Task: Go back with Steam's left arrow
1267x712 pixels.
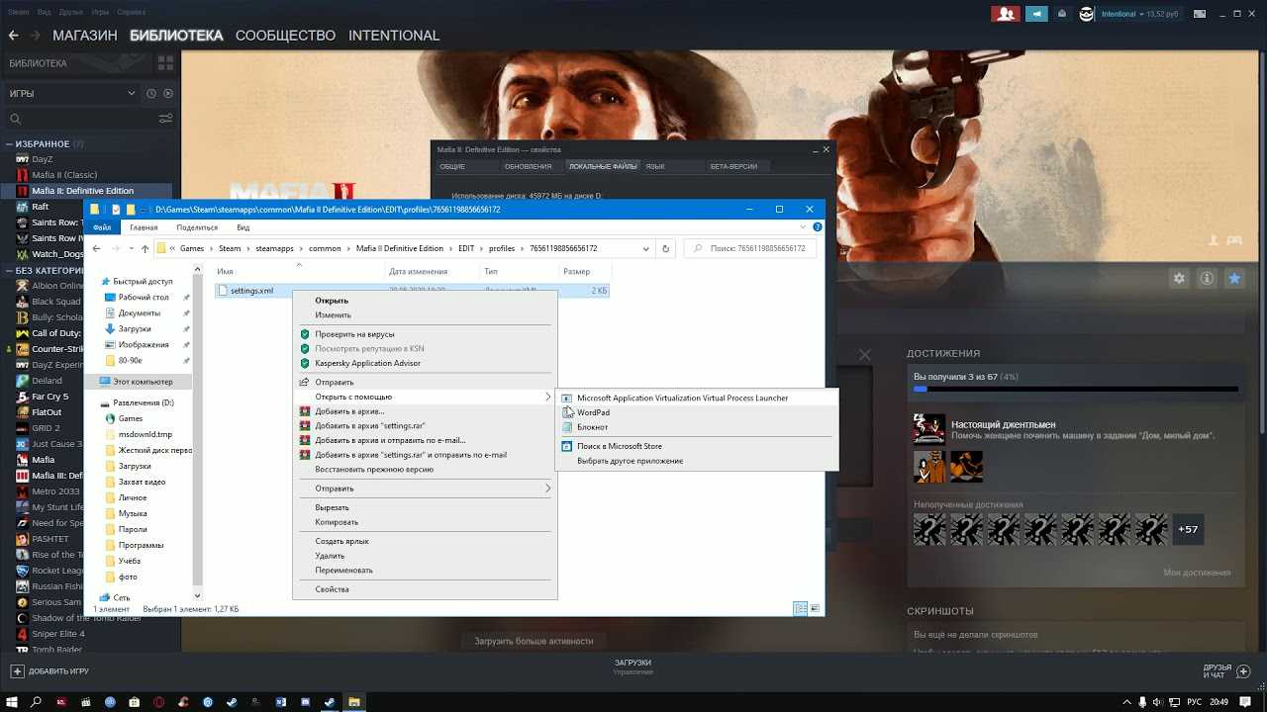Action: (x=14, y=36)
